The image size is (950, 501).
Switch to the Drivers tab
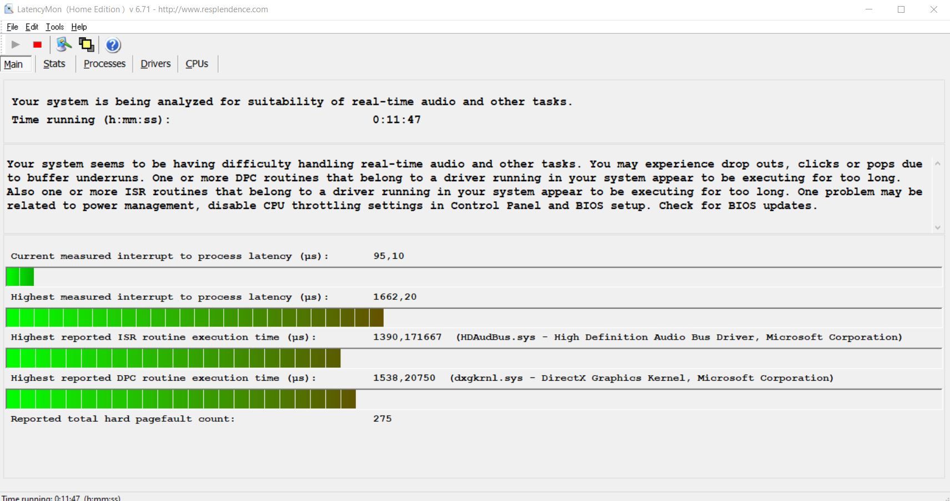coord(155,64)
